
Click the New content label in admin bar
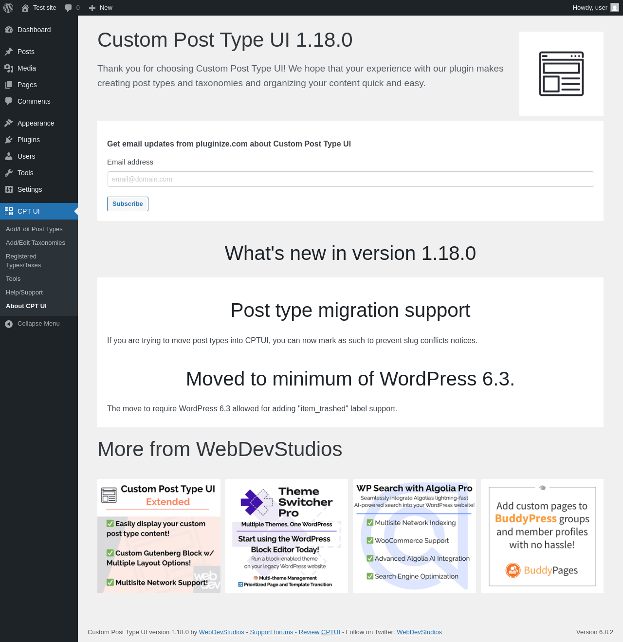point(106,8)
